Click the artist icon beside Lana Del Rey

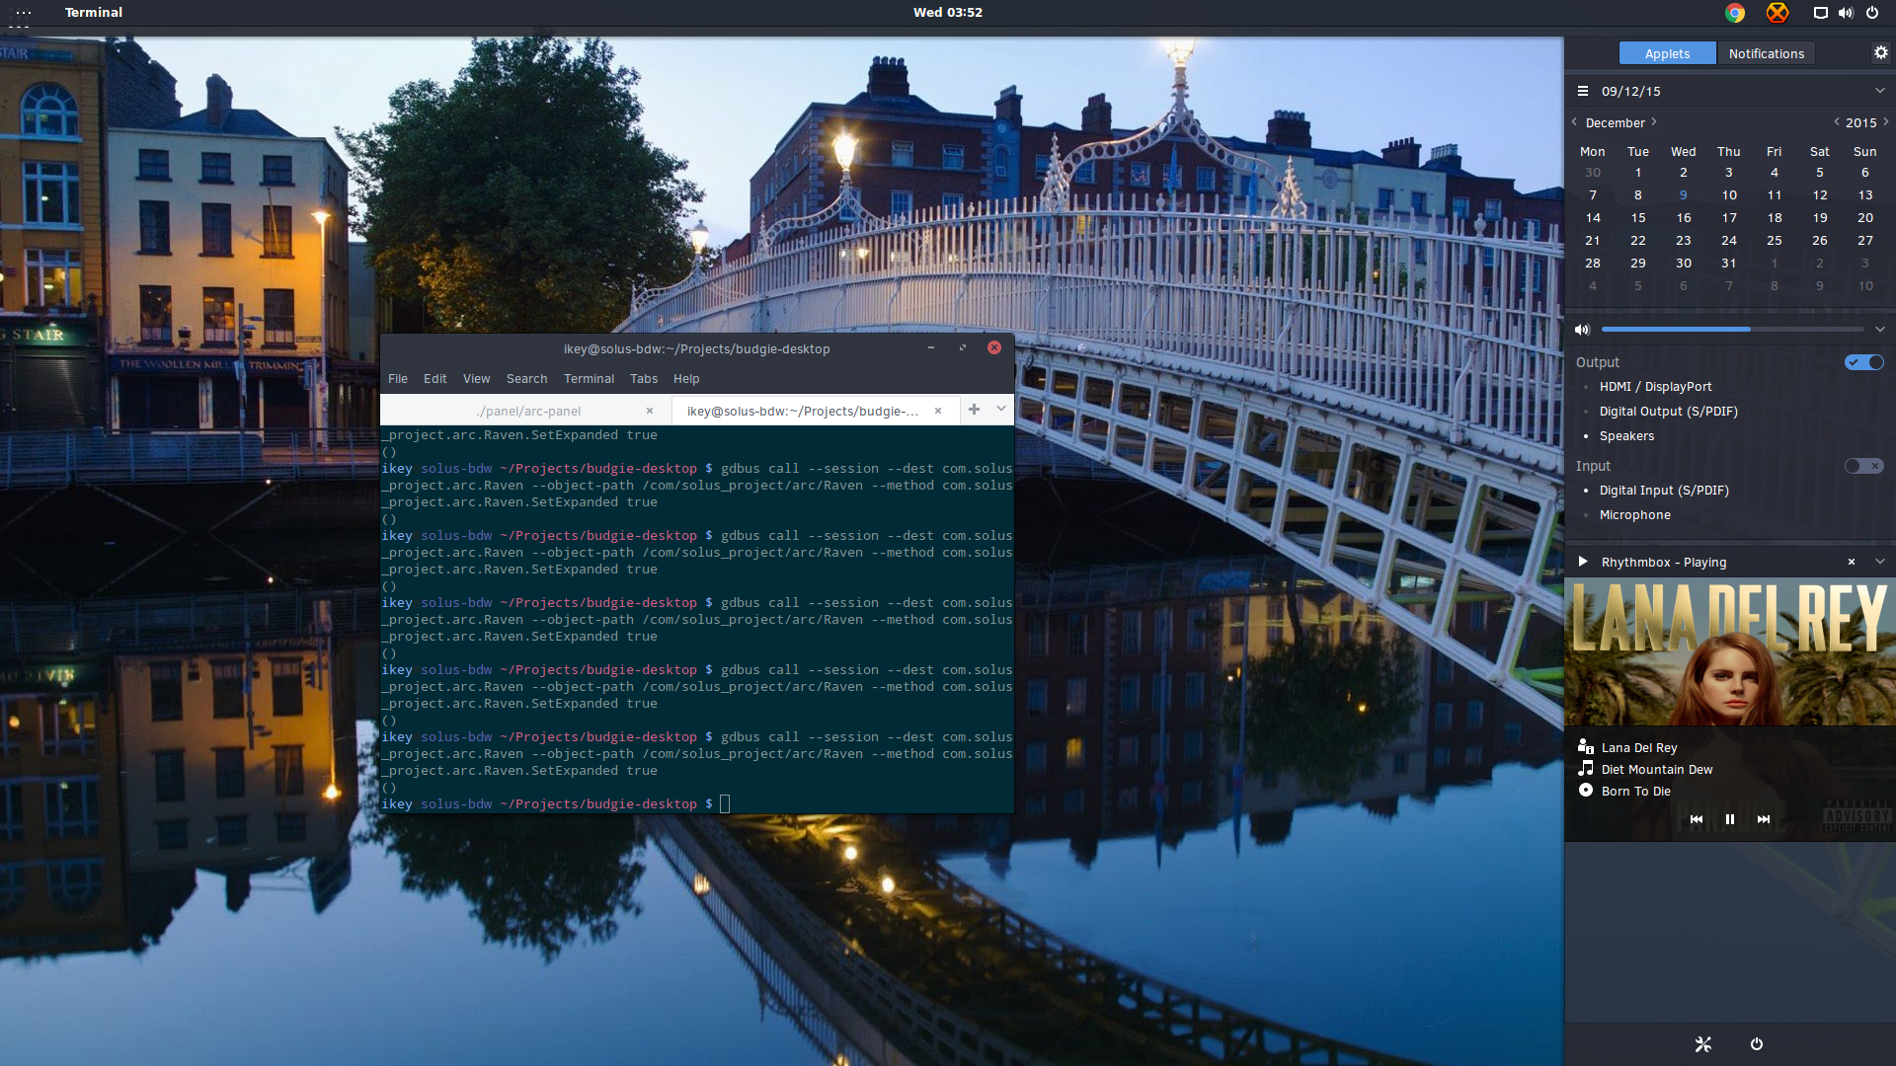tap(1586, 746)
